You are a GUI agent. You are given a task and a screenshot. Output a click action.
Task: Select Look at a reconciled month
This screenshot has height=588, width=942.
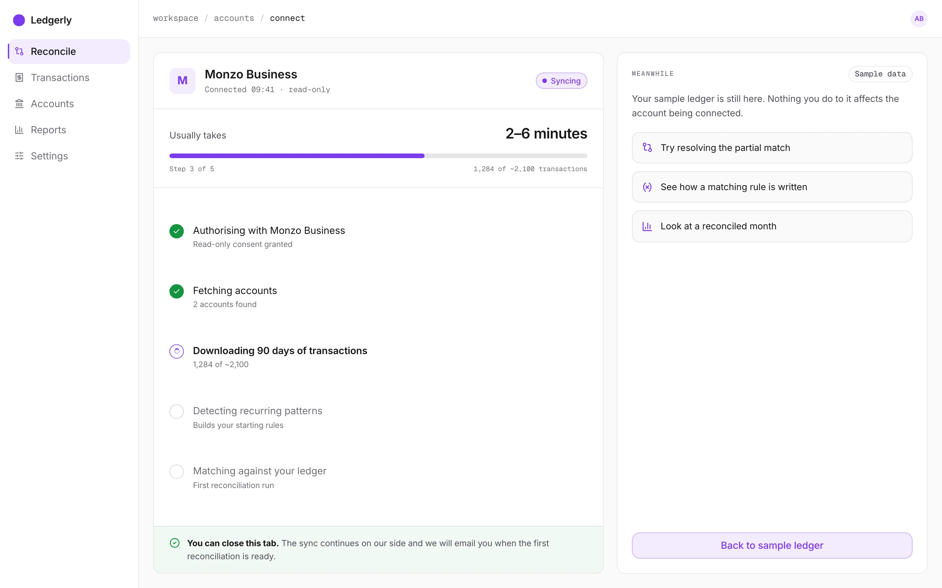772,226
